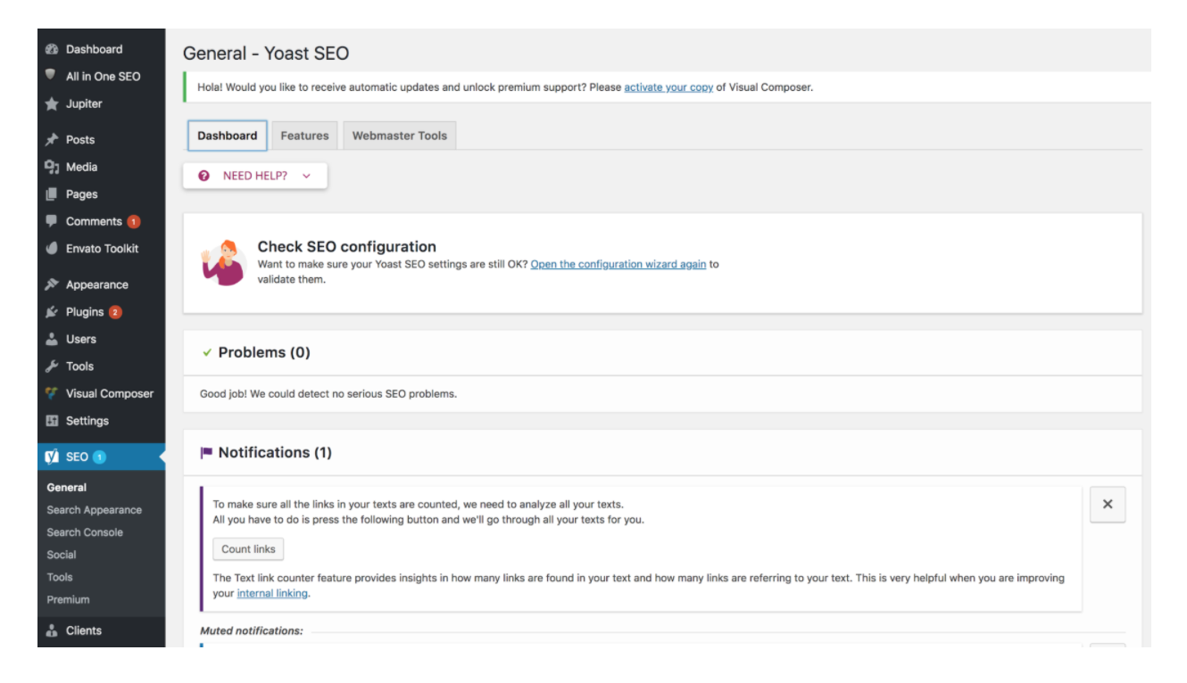Click the Pages icon in sidebar
This screenshot has height=683, width=1187.
tap(52, 194)
